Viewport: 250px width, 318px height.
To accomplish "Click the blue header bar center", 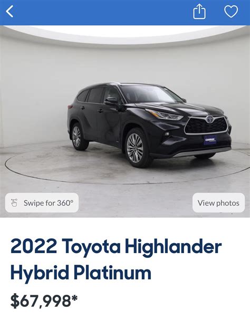I will click(125, 12).
